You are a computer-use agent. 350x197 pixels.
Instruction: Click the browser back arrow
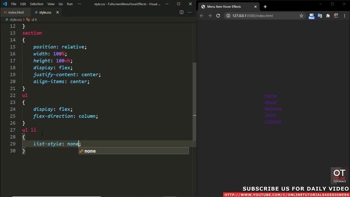202,16
